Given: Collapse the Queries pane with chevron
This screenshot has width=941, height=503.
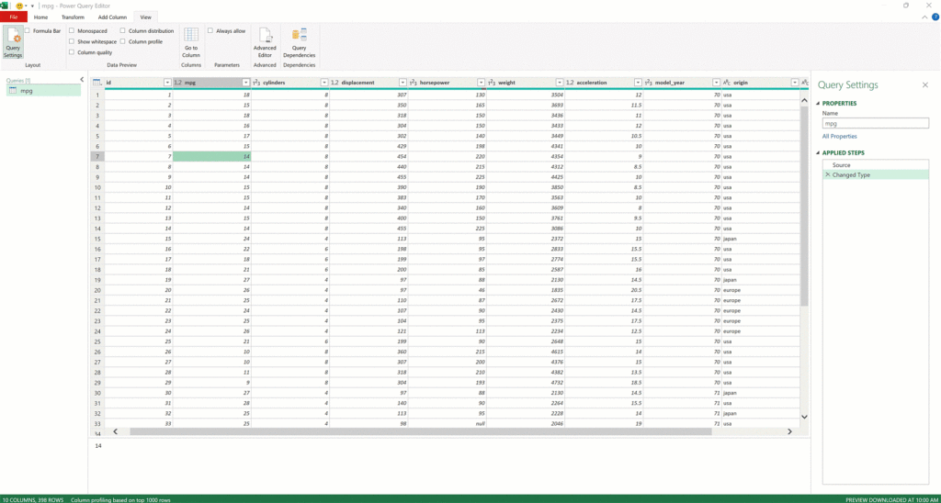Looking at the screenshot, I should coord(82,80).
